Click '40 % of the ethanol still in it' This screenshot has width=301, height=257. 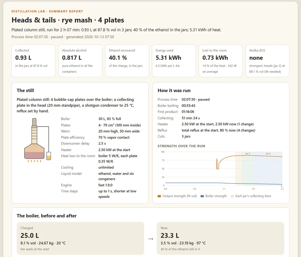[x=180, y=249]
